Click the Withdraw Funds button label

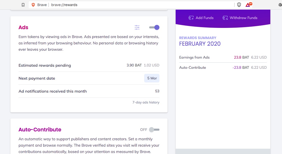(x=243, y=18)
